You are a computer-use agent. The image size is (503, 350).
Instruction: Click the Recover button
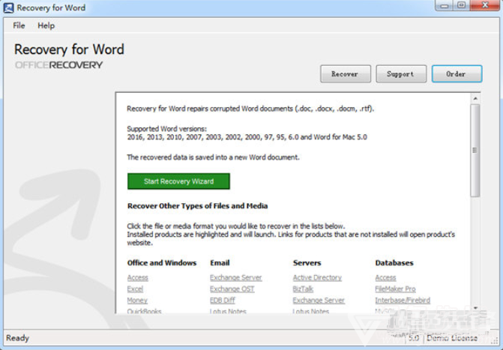(x=346, y=73)
